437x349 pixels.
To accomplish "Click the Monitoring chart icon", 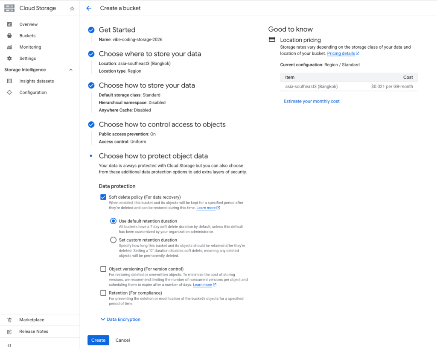I will pyautogui.click(x=9, y=47).
